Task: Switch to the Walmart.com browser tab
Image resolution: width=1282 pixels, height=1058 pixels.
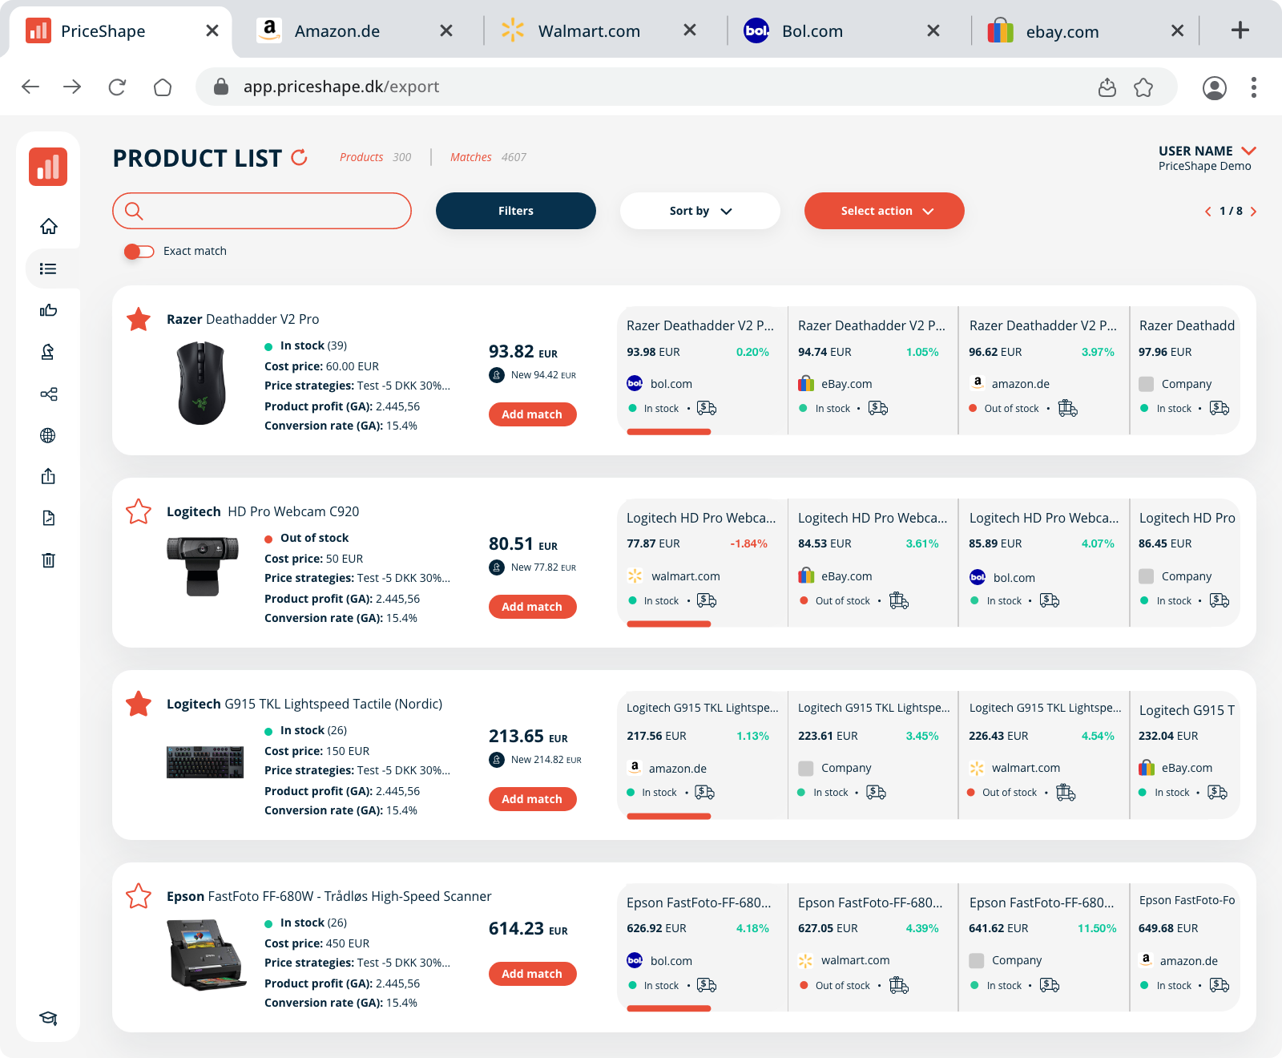Action: pos(601,31)
